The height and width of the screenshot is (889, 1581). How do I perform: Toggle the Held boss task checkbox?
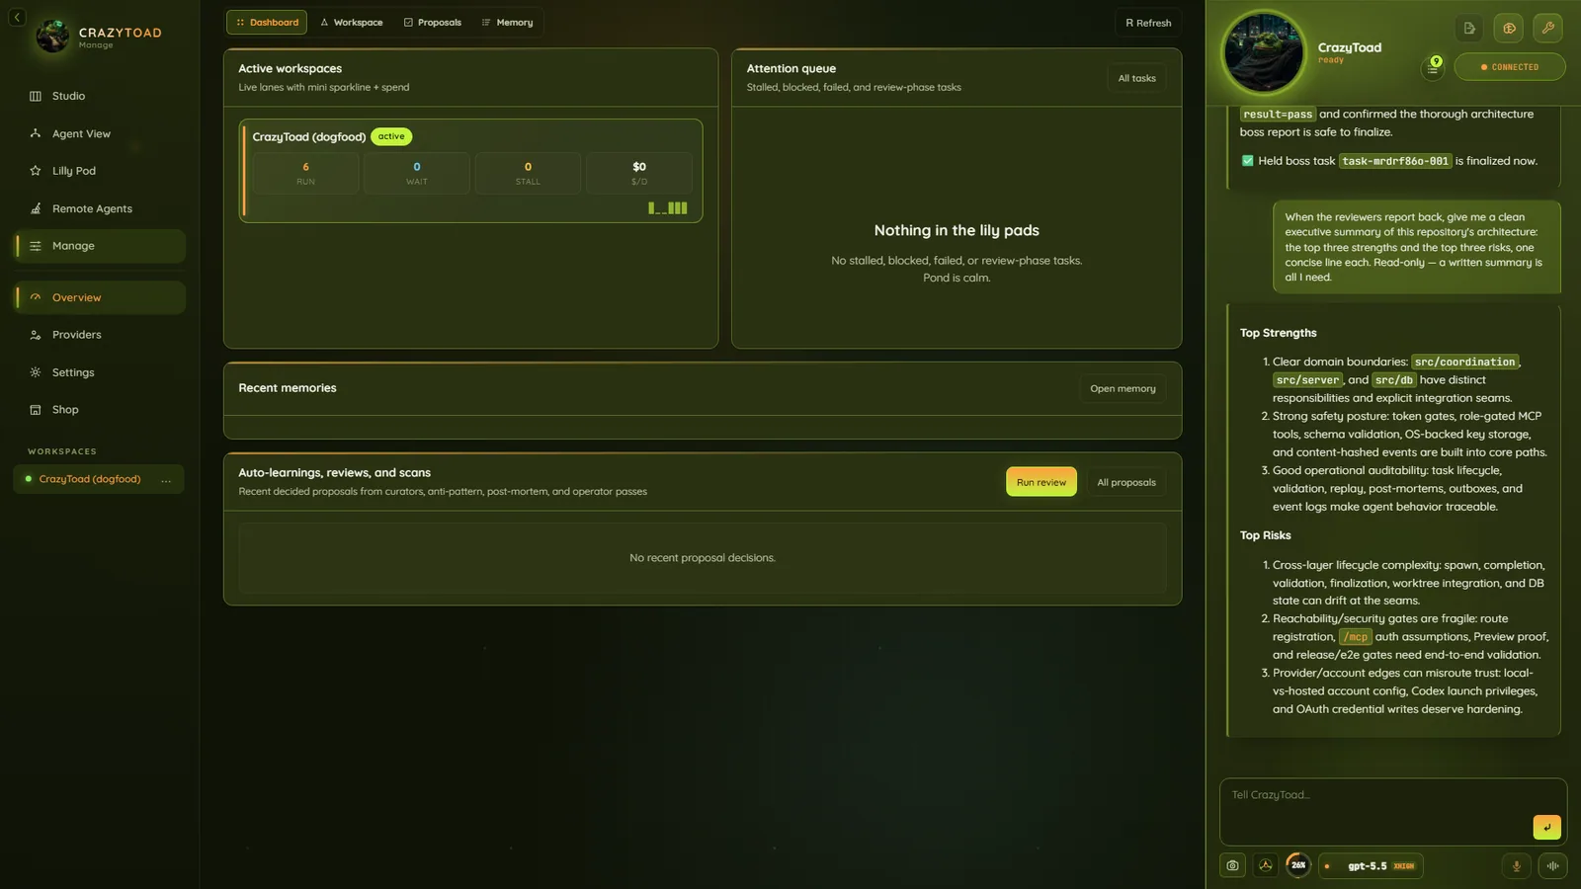(1247, 161)
